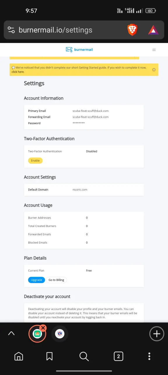Open tab switcher showing 2 tabs
Image resolution: width=168 pixels, height=375 pixels.
pyautogui.click(x=118, y=356)
